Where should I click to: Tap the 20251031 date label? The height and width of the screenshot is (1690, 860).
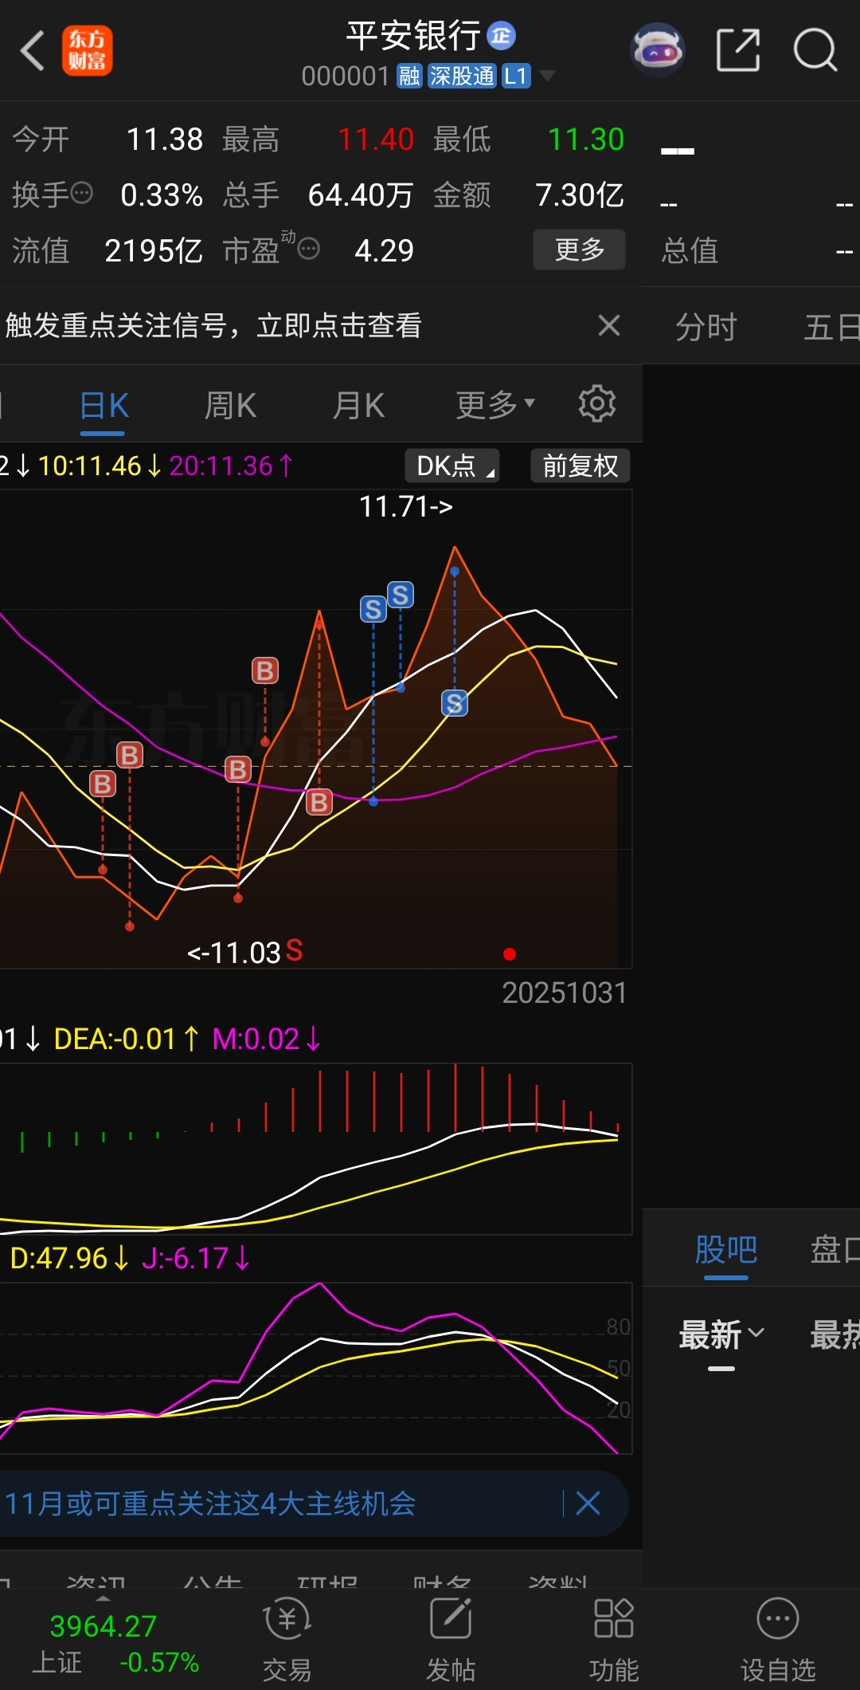point(564,992)
